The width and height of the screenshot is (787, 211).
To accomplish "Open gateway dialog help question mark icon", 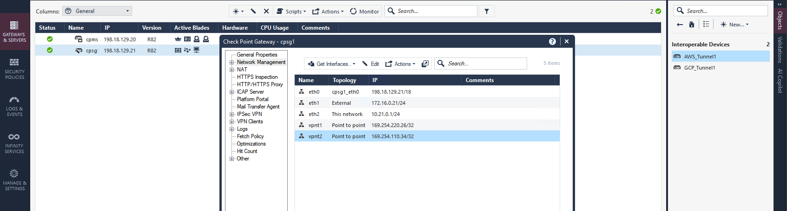I will coord(552,41).
